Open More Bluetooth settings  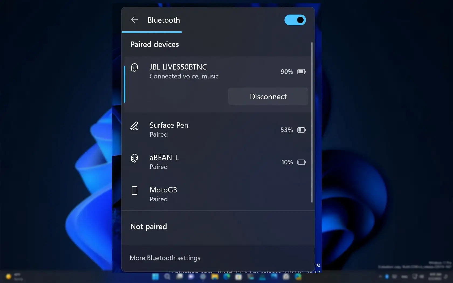pyautogui.click(x=165, y=258)
